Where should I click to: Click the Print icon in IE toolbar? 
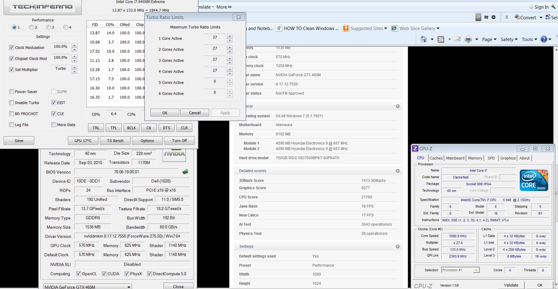(468, 39)
